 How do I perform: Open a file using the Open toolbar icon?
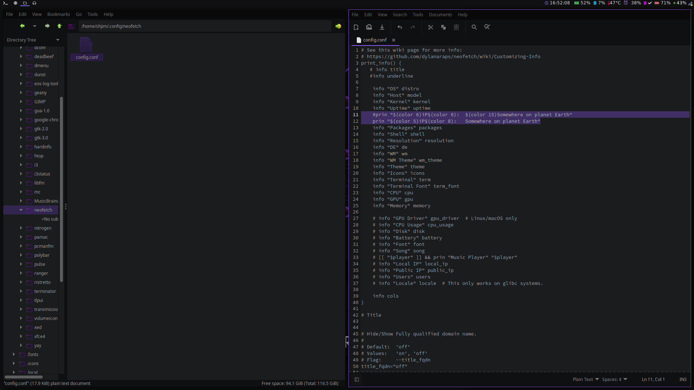click(369, 27)
